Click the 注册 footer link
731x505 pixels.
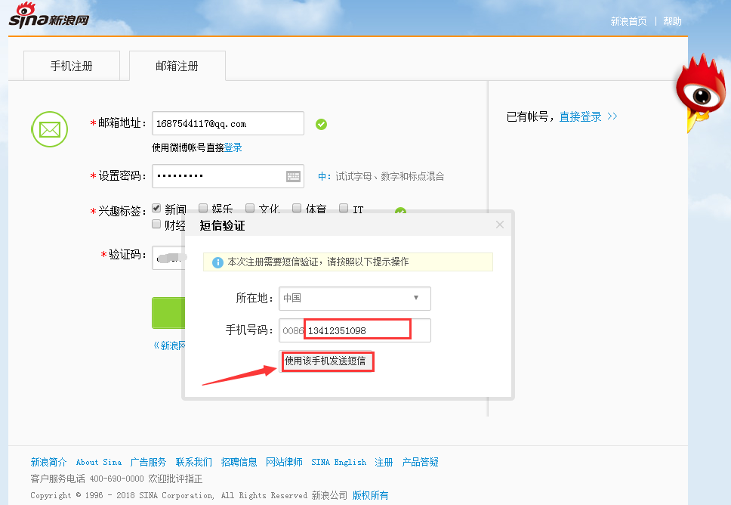pyautogui.click(x=384, y=462)
